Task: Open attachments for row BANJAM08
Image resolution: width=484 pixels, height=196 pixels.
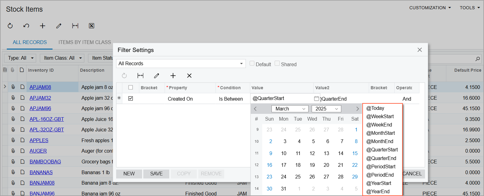Action: (13, 183)
